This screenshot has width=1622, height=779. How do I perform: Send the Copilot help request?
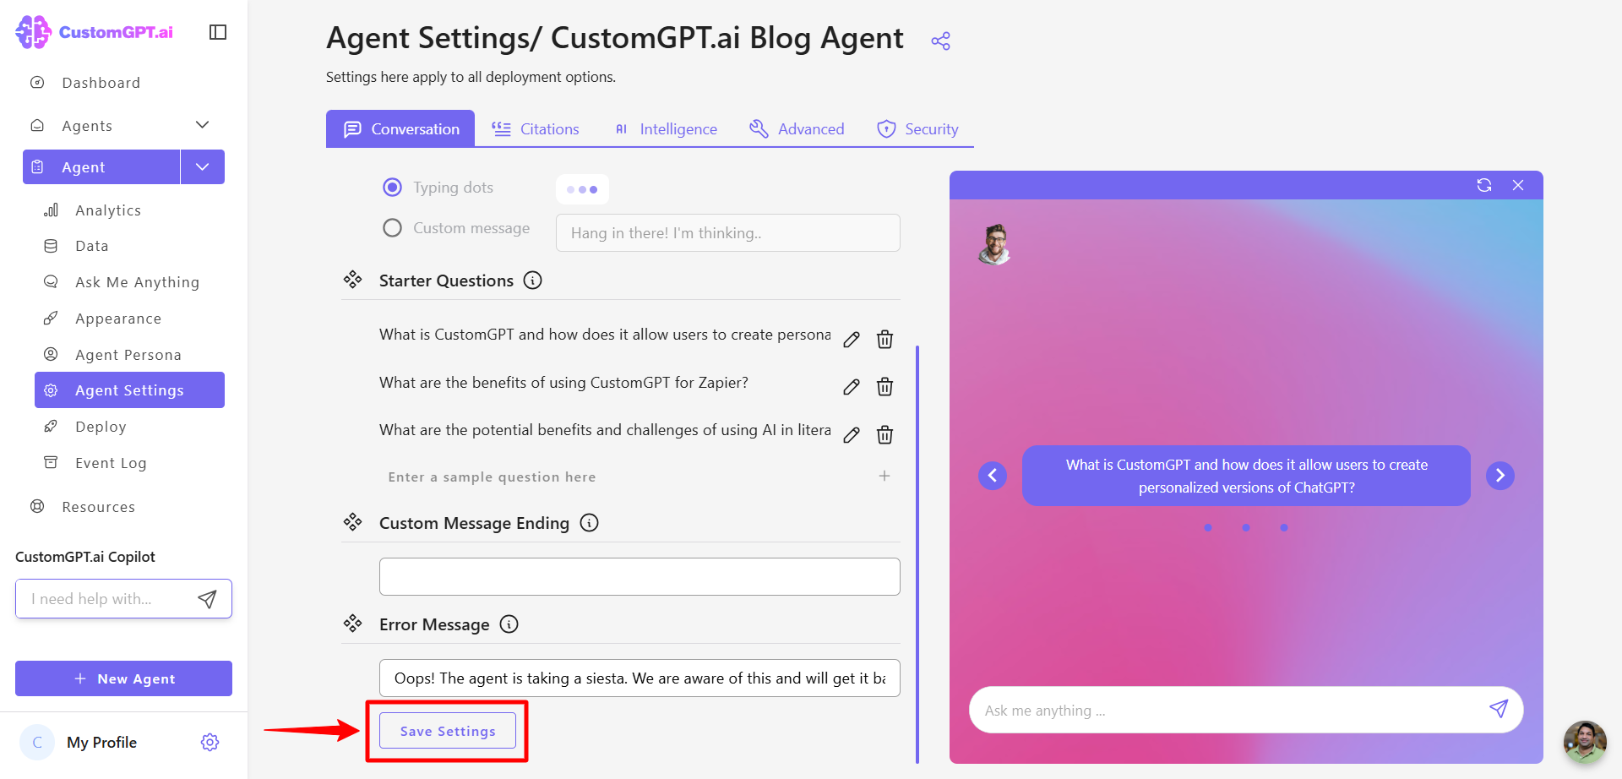pyautogui.click(x=207, y=599)
